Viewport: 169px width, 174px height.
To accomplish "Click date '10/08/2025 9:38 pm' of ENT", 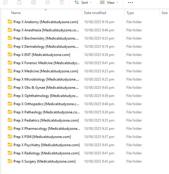I will (99, 55).
